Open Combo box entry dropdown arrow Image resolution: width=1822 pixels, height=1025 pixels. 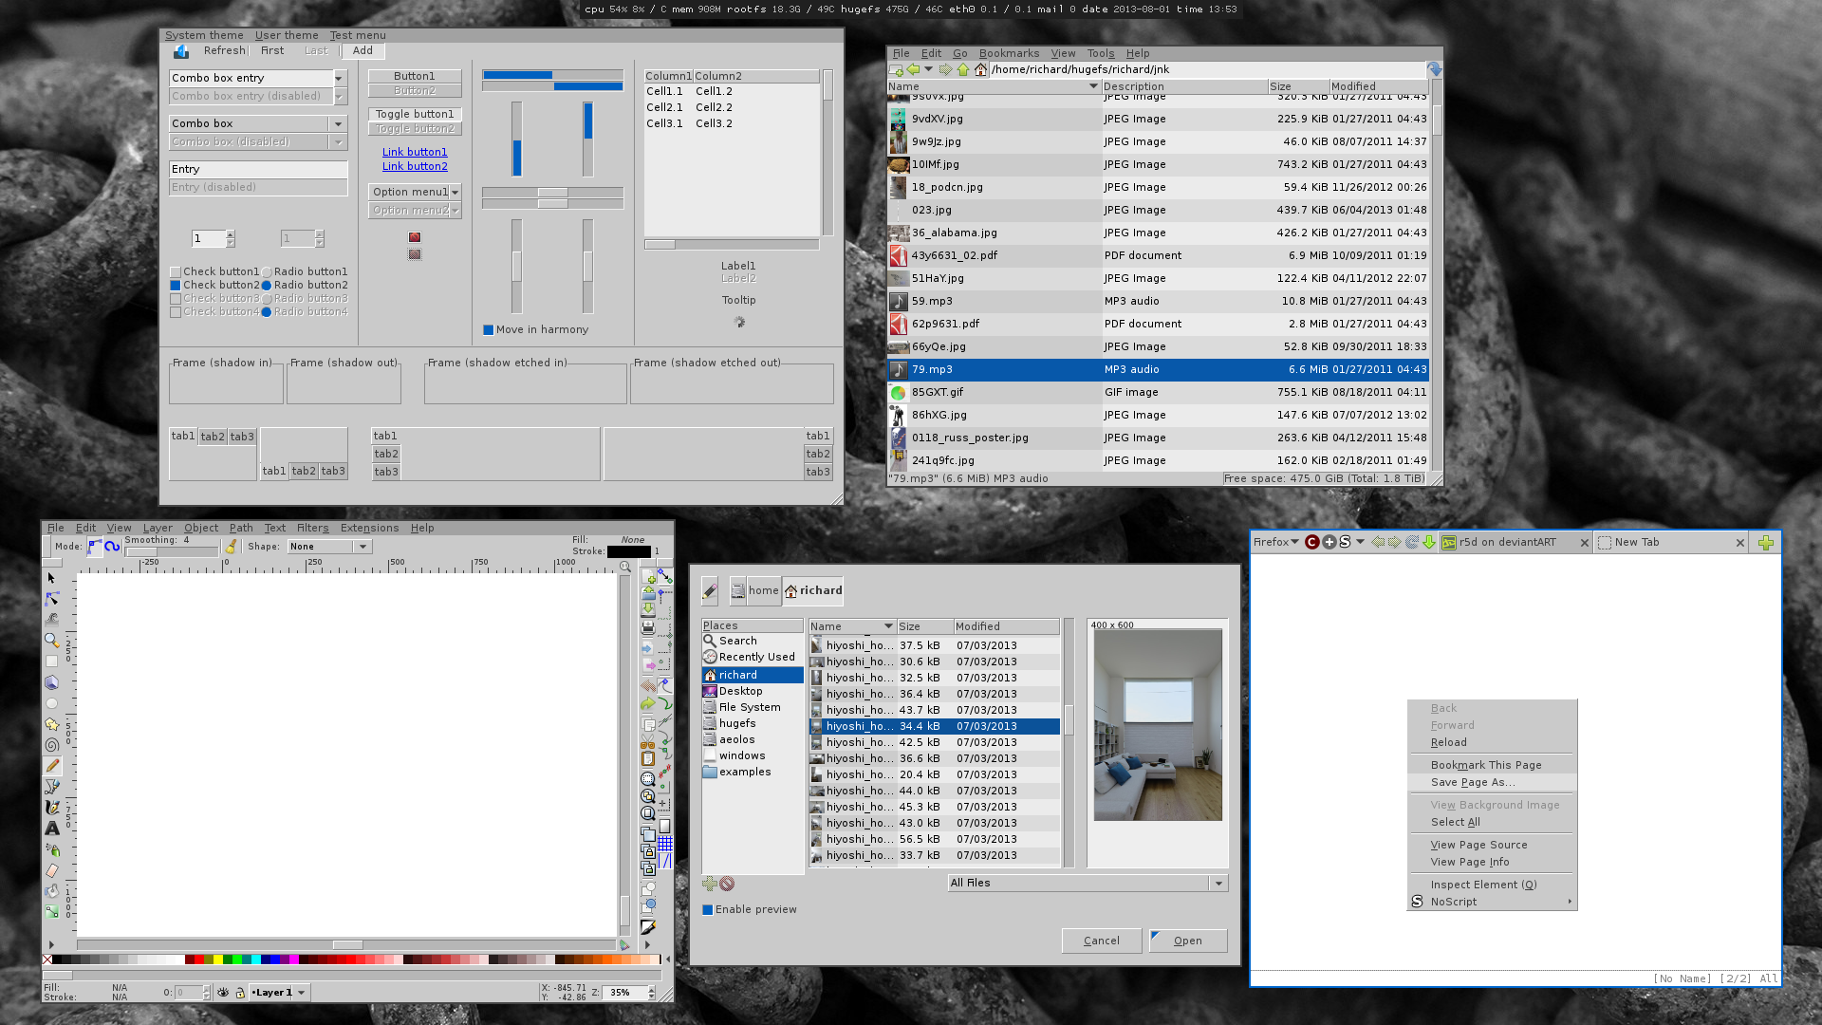tap(339, 78)
